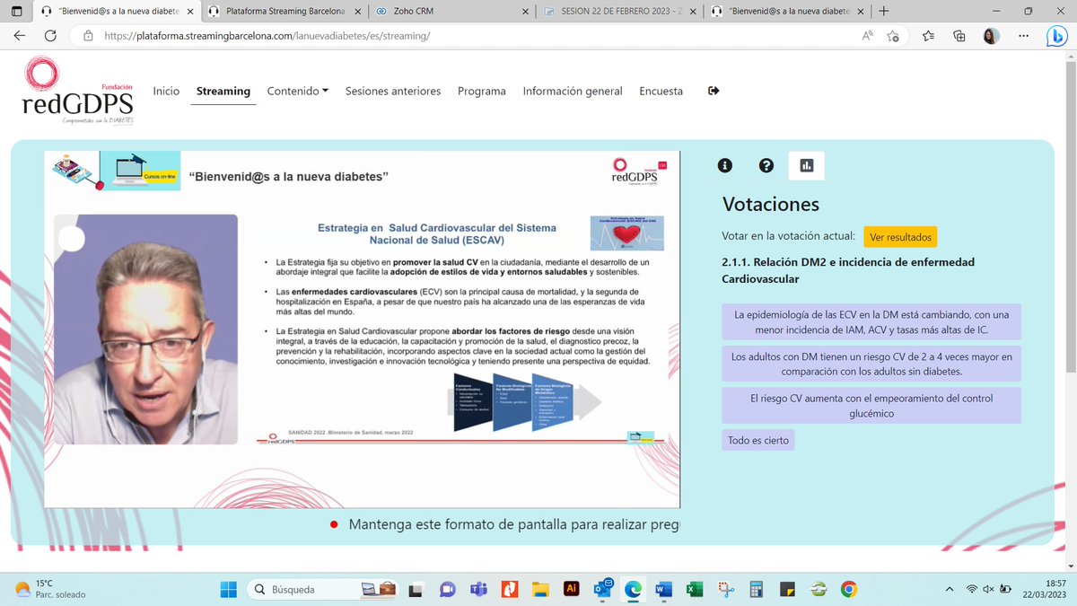Open the Microsoft Teams purple taskbar icon

click(x=477, y=589)
